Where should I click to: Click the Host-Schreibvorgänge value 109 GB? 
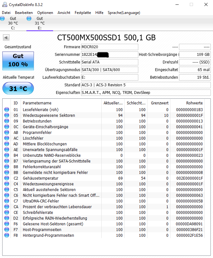195,55
